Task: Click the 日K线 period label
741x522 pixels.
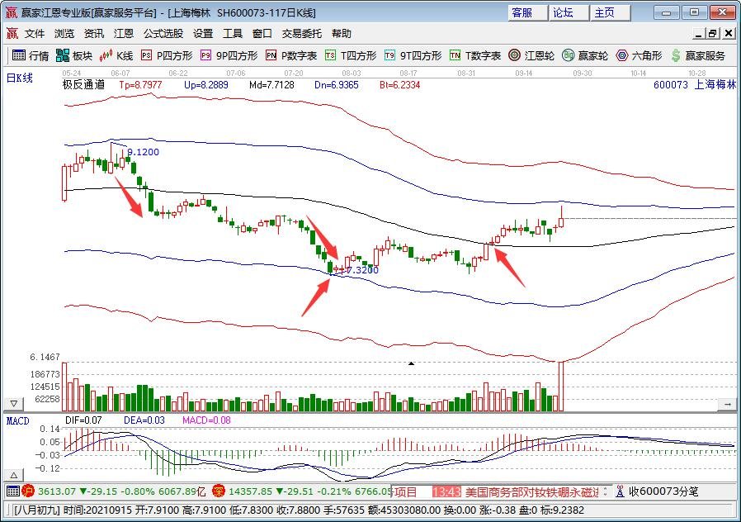Action: point(19,78)
